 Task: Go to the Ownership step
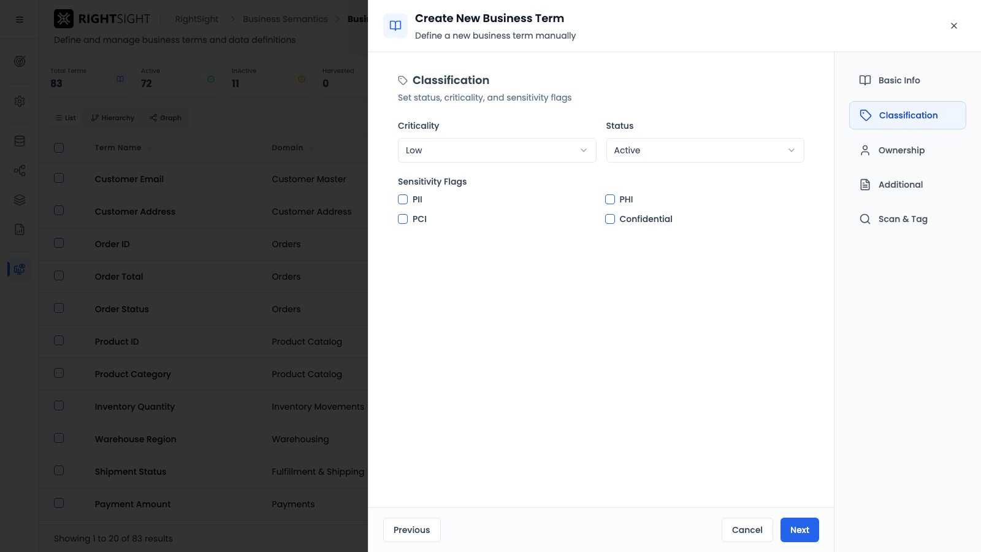tap(907, 150)
